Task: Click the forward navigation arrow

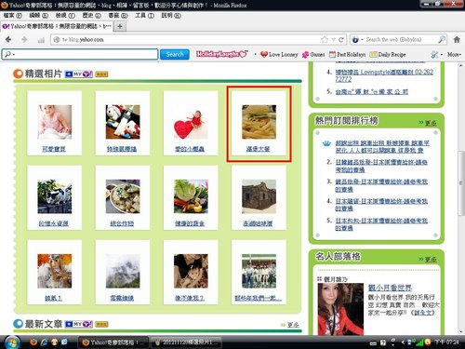Action: point(24,39)
